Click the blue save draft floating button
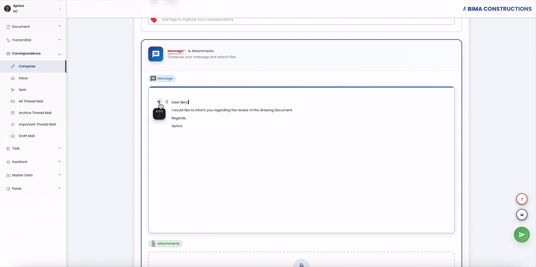This screenshot has width=536, height=267. (x=521, y=215)
